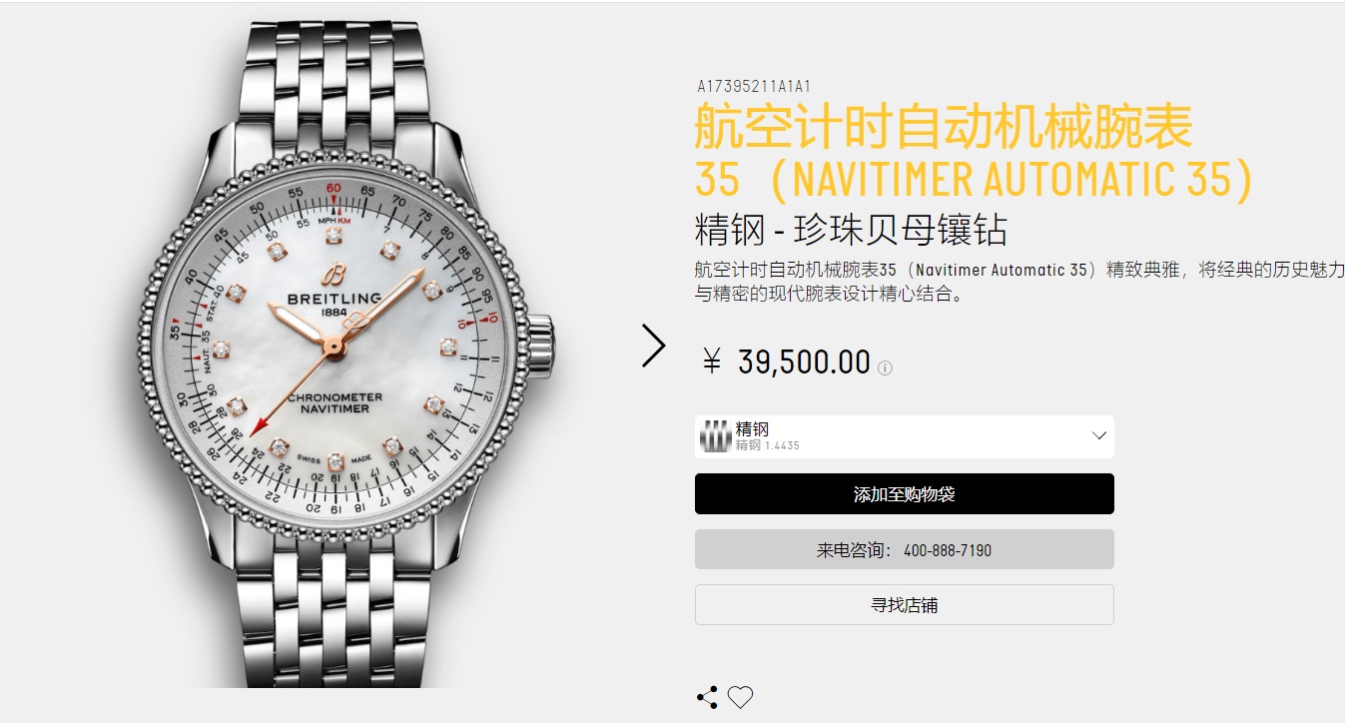Click the product description paragraph
The height and width of the screenshot is (723, 1345).
[x=1019, y=283]
